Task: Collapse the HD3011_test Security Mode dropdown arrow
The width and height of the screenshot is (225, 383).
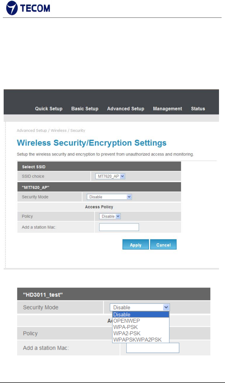Action: pyautogui.click(x=166, y=307)
